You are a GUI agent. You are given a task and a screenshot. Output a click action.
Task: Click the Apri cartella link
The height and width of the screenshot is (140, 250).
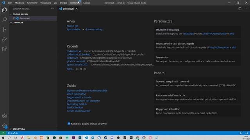point(74,30)
